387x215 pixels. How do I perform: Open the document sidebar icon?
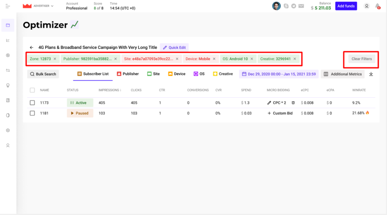click(8, 100)
